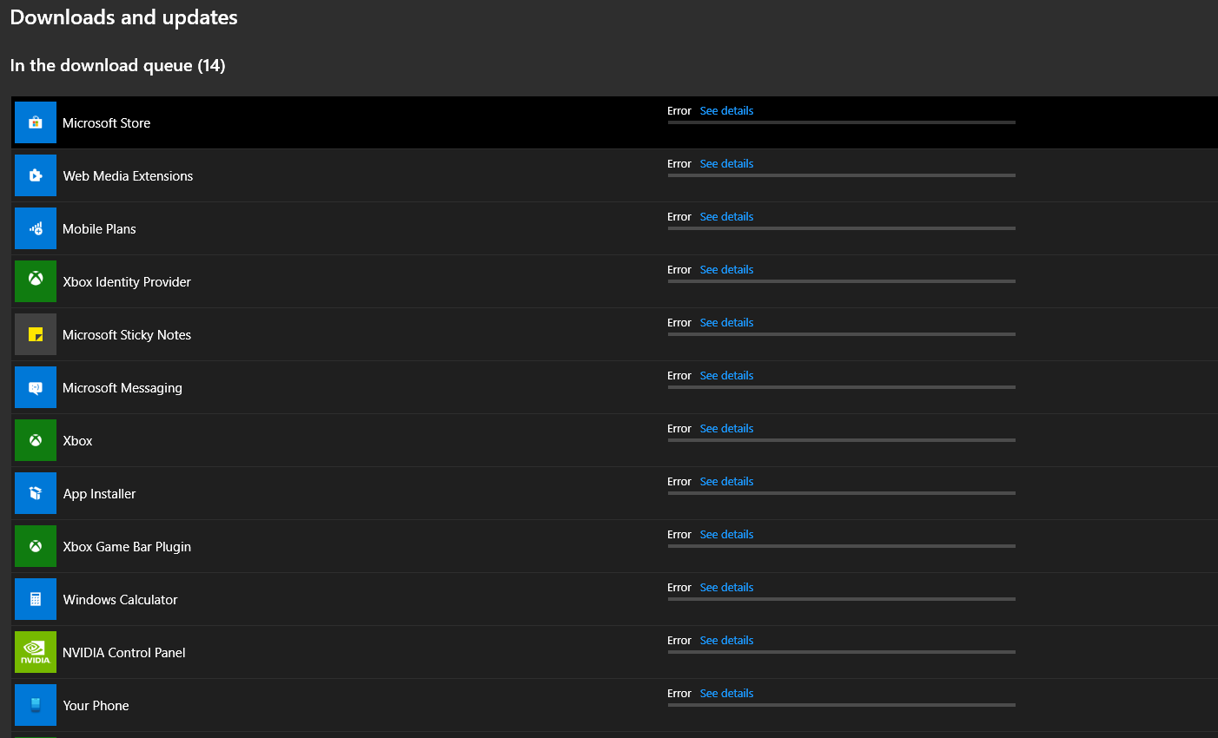The height and width of the screenshot is (738, 1218).
Task: See details for the Your Phone error
Action: tap(726, 693)
